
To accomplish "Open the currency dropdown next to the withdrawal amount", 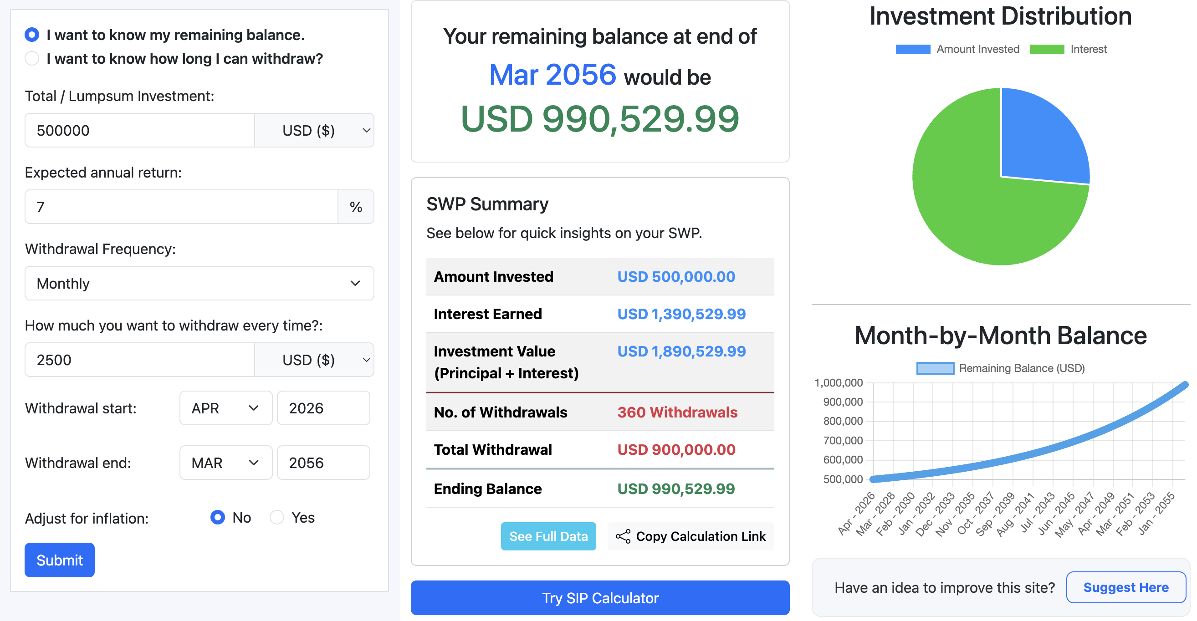I will click(314, 360).
